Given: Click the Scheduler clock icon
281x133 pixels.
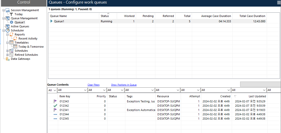Looking at the screenshot, I should [8, 30].
